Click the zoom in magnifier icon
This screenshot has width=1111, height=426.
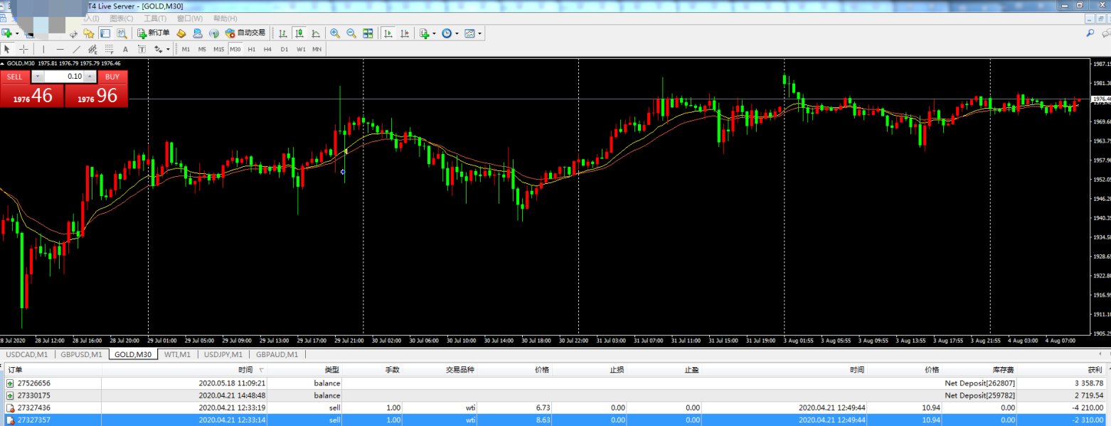334,33
